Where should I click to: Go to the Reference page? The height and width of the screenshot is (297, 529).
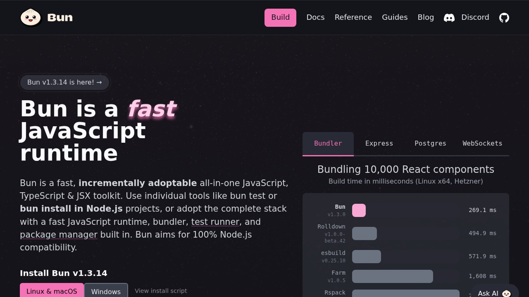353,17
